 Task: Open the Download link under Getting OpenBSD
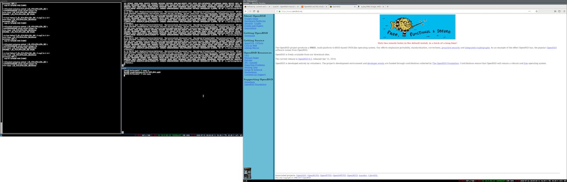click(x=250, y=36)
